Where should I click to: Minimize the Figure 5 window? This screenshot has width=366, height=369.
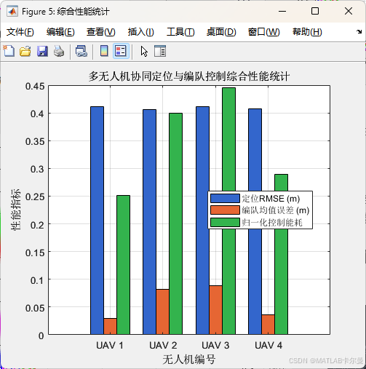(x=282, y=11)
